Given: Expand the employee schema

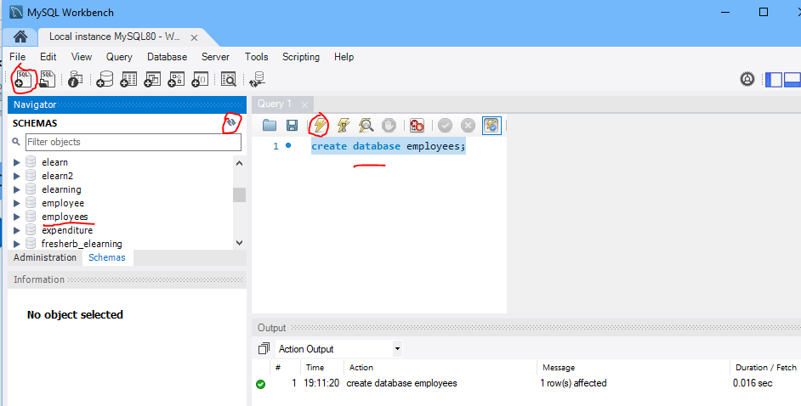Looking at the screenshot, I should [x=17, y=203].
